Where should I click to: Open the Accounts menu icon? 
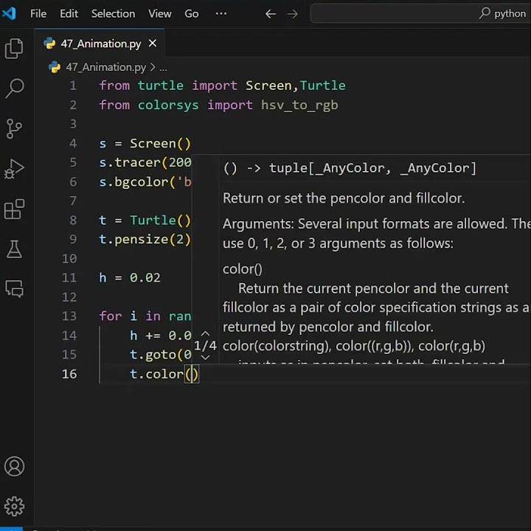[x=14, y=466]
